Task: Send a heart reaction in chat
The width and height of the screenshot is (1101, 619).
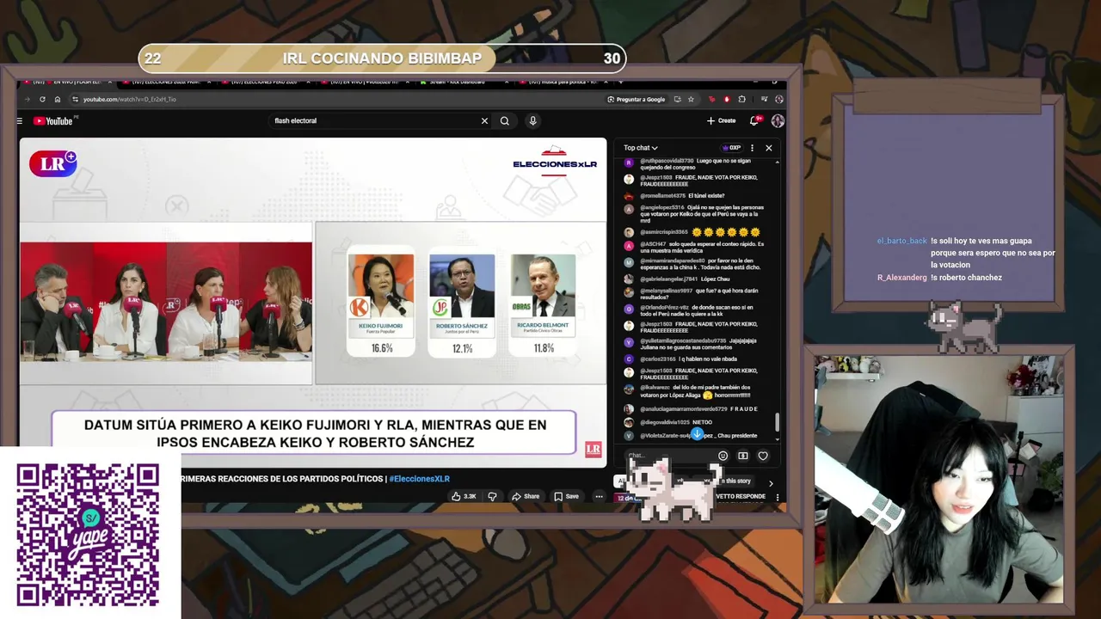Action: [x=763, y=456]
